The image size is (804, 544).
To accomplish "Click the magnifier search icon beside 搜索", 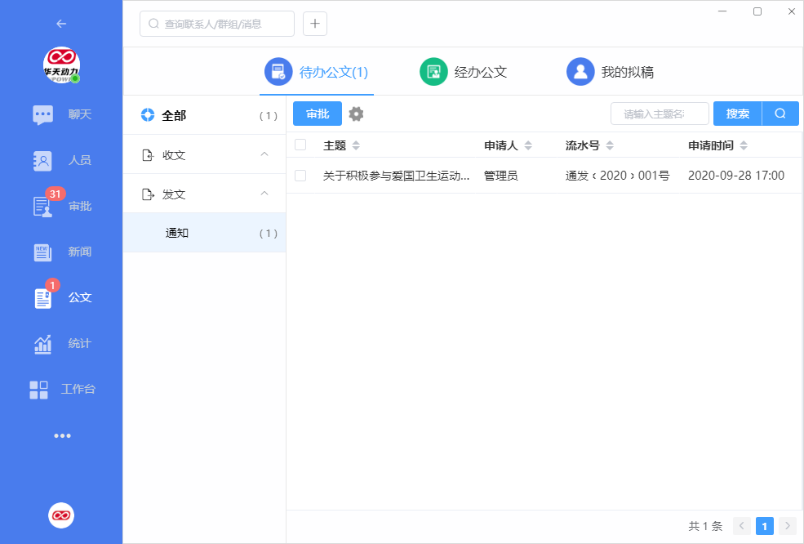I will pyautogui.click(x=780, y=114).
